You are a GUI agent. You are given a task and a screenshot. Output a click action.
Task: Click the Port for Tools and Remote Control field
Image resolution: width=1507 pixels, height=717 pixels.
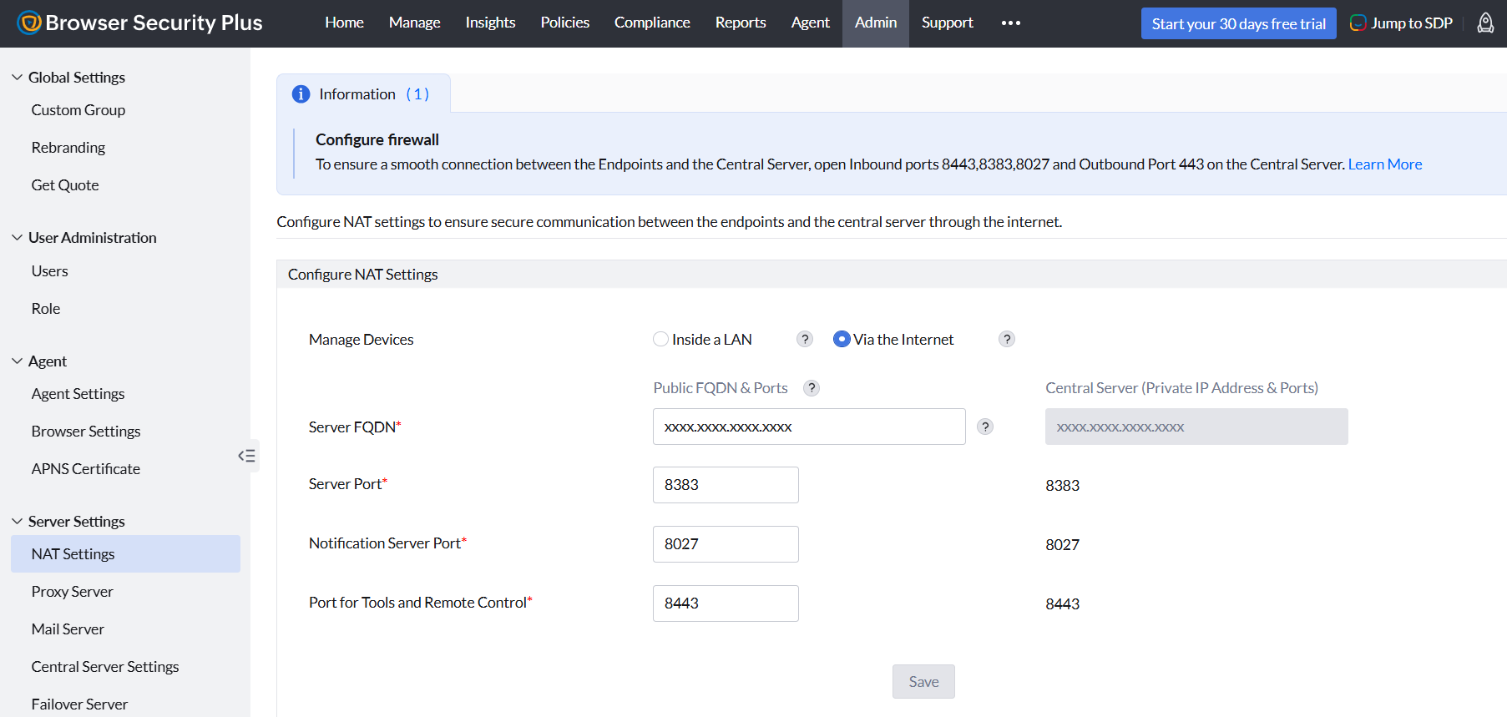click(x=726, y=603)
